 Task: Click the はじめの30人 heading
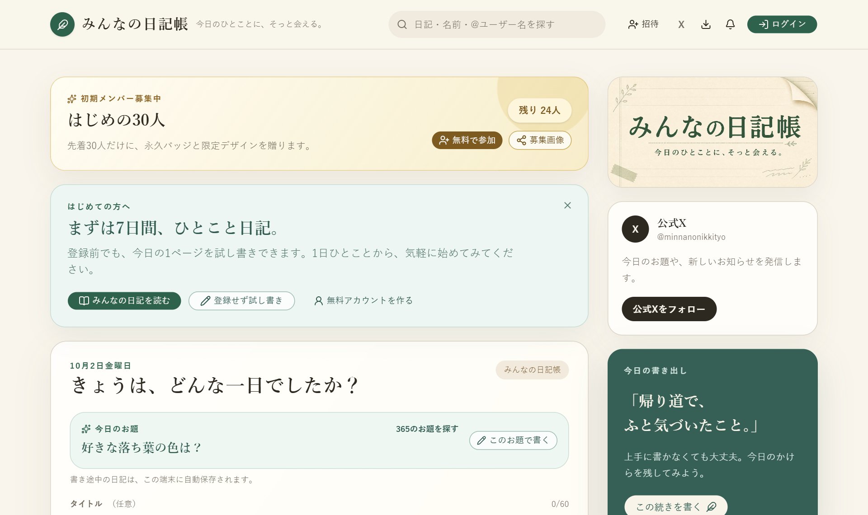[117, 120]
